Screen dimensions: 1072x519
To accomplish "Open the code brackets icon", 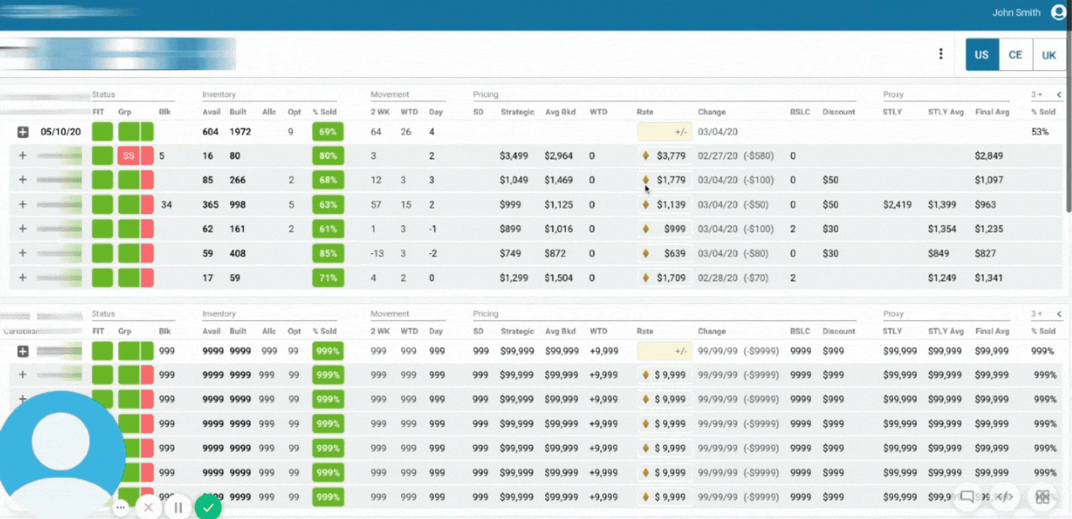I will tap(1005, 497).
